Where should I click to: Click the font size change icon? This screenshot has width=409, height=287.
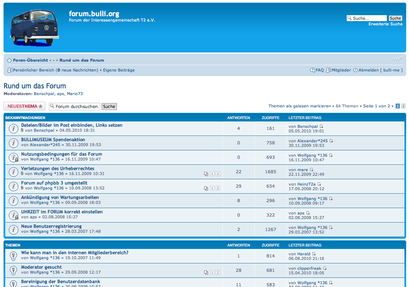[x=397, y=59]
